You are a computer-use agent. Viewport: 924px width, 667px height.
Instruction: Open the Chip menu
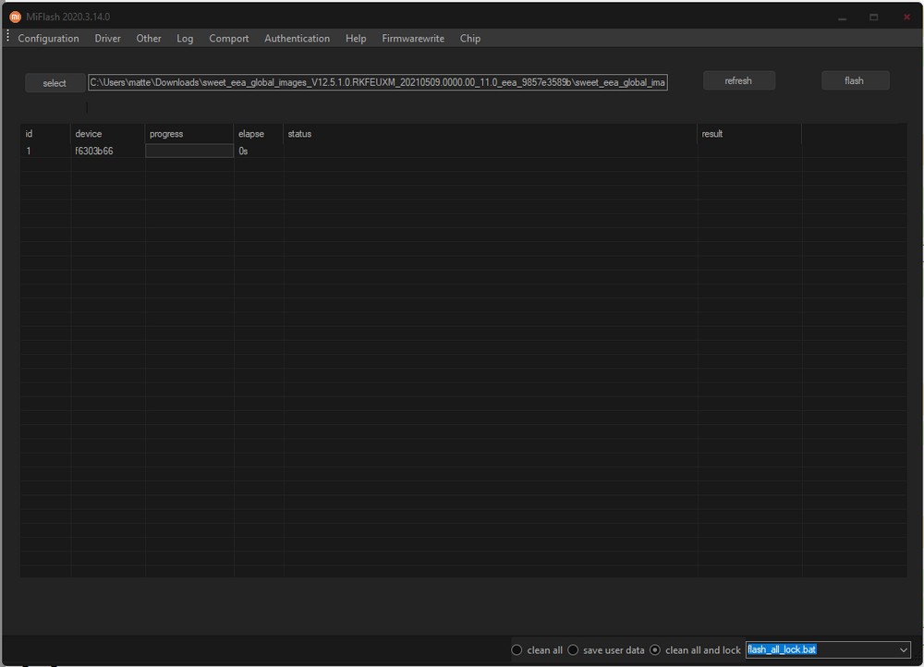469,39
